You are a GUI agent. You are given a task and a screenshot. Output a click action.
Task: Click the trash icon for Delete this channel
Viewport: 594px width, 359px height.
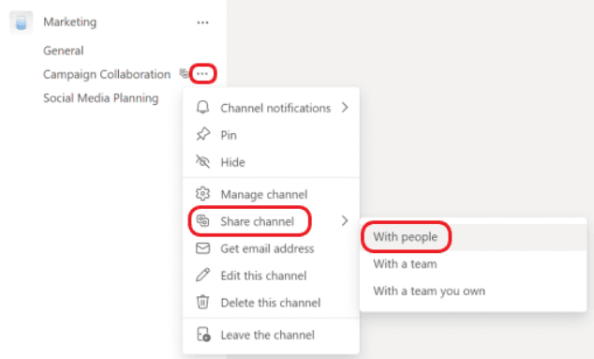click(x=202, y=302)
